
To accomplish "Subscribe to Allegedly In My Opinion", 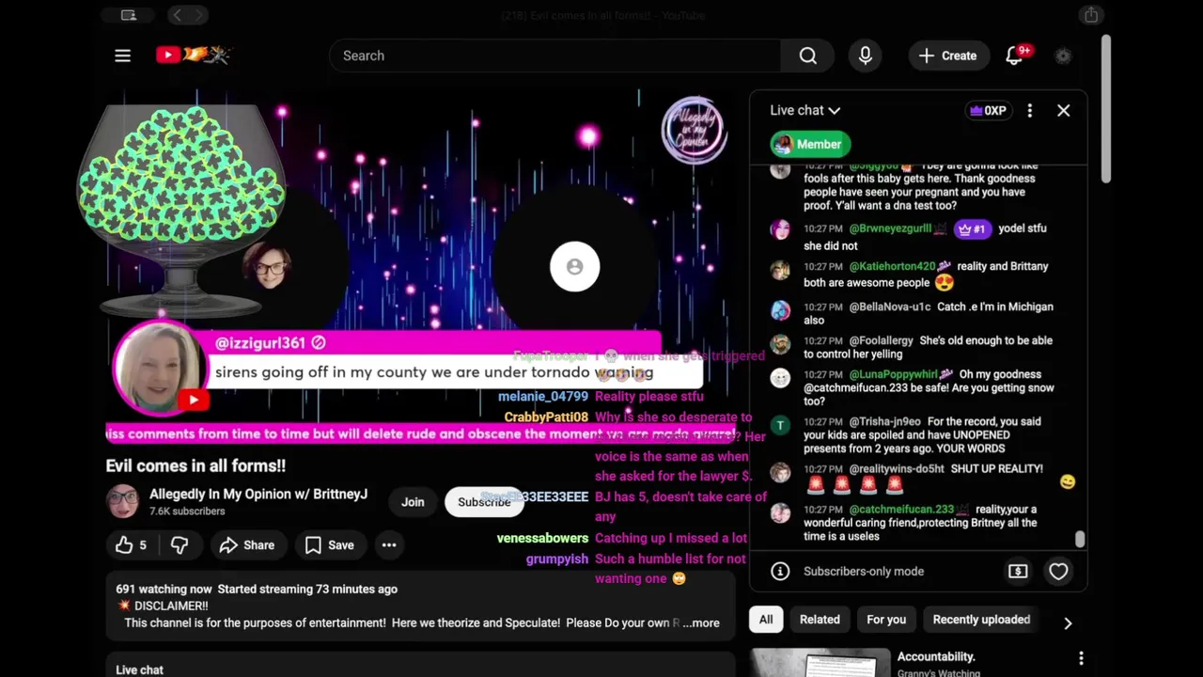I will click(x=484, y=501).
